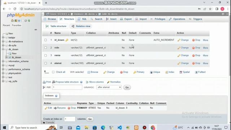Open the Operations tab
The width and height of the screenshot is (231, 130).
click(x=177, y=19)
